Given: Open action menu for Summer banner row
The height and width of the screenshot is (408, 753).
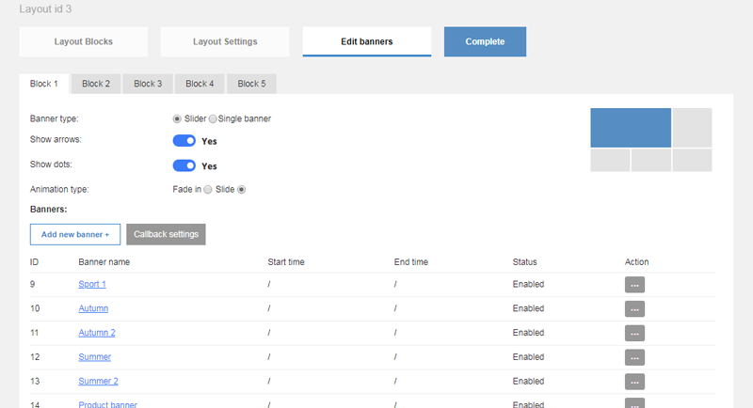Looking at the screenshot, I should pos(634,357).
